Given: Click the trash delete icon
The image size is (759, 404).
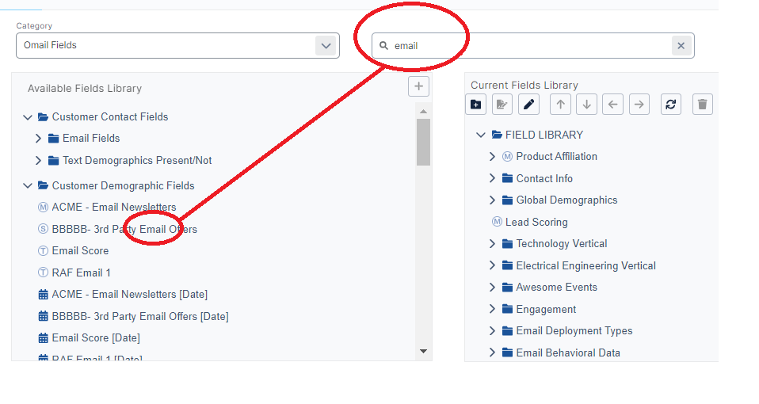Looking at the screenshot, I should (702, 105).
